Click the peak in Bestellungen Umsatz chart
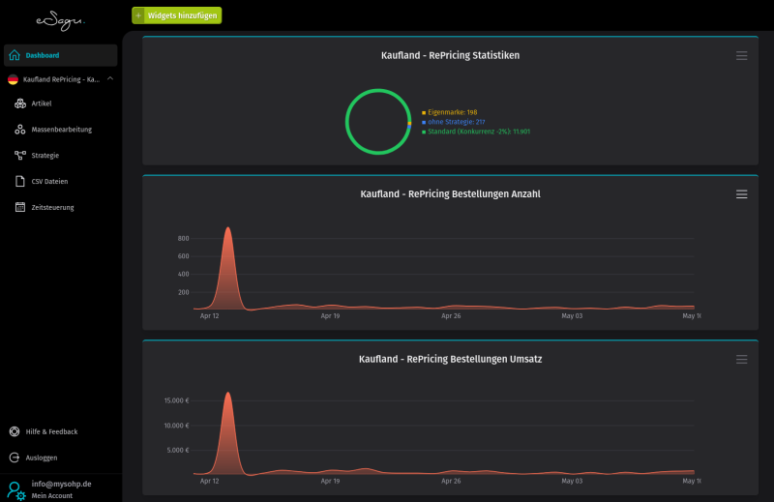 [227, 394]
